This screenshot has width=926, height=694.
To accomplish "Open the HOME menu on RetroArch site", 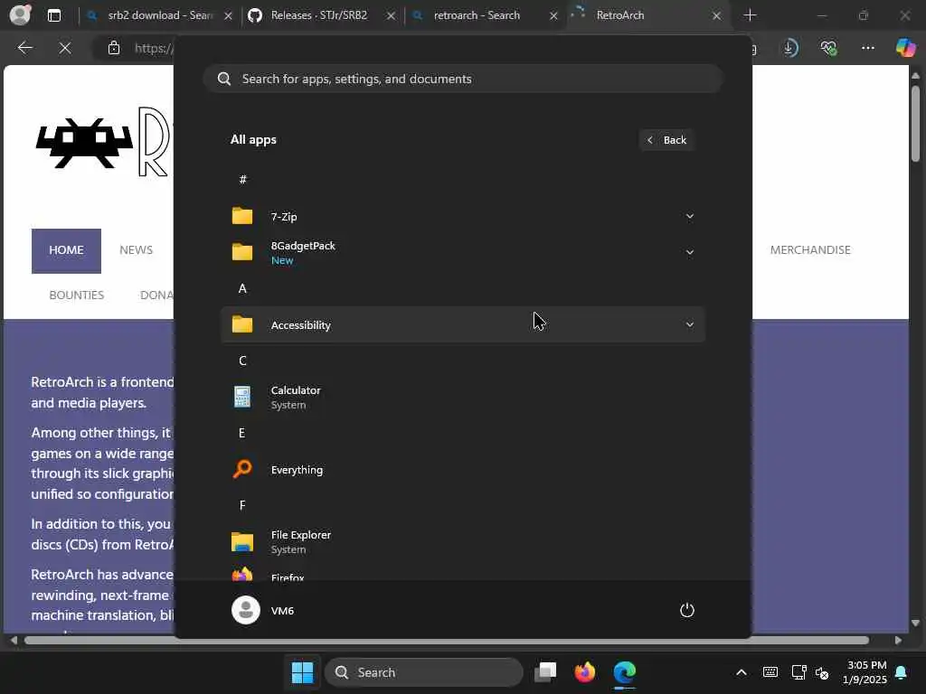I will point(66,250).
